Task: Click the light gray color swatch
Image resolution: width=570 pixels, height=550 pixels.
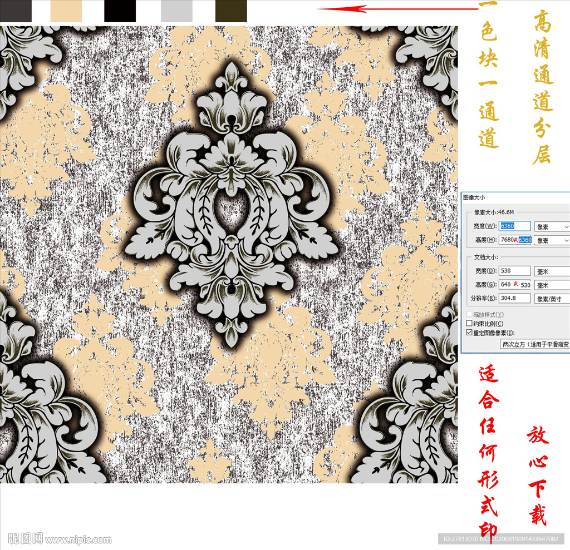Action: click(176, 11)
